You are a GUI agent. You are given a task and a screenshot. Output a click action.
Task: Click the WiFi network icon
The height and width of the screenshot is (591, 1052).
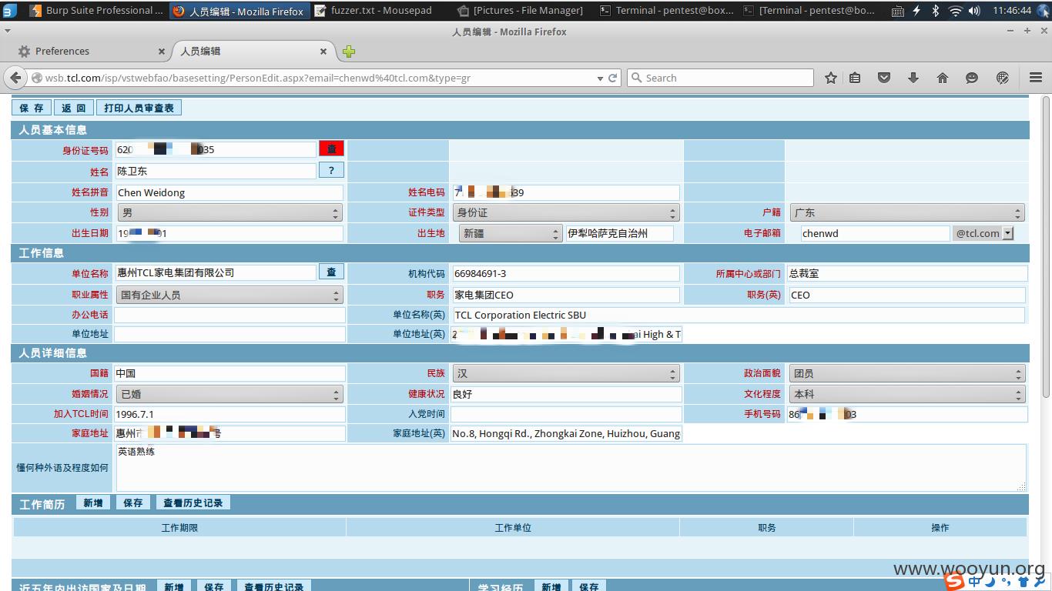click(956, 11)
